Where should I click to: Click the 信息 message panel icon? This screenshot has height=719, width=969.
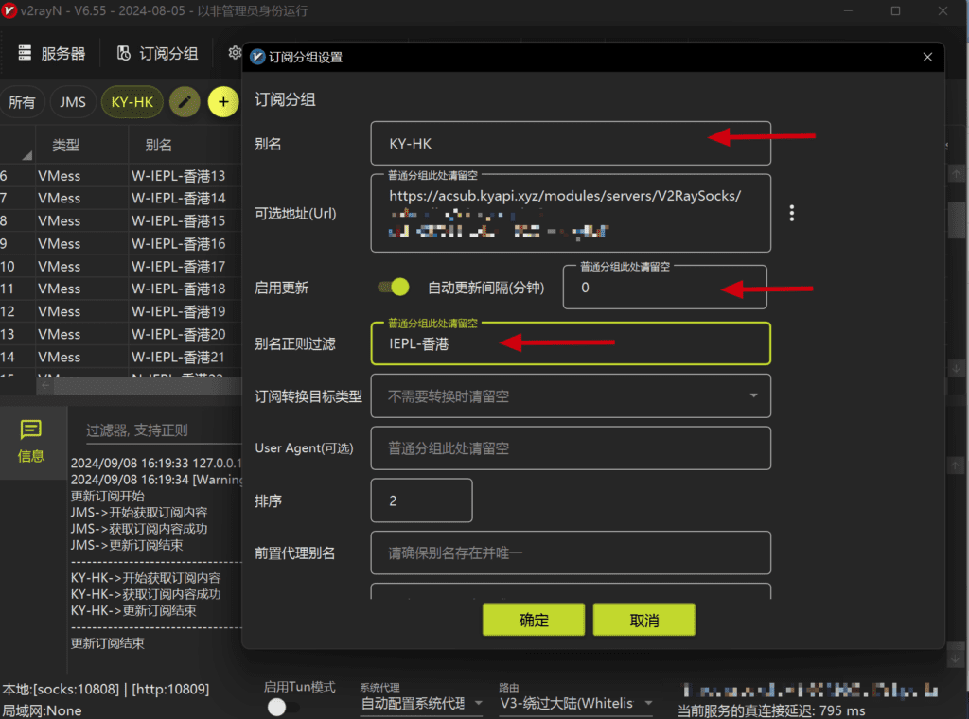tap(31, 441)
